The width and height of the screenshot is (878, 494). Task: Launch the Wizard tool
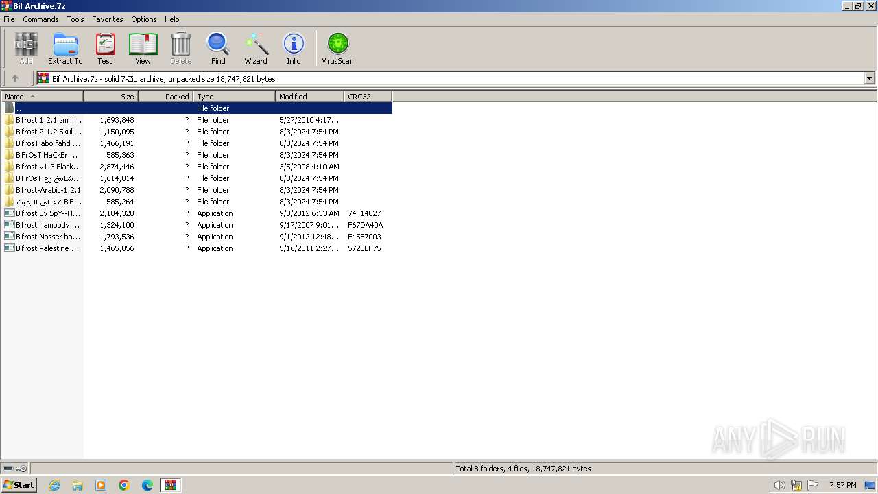pyautogui.click(x=256, y=49)
